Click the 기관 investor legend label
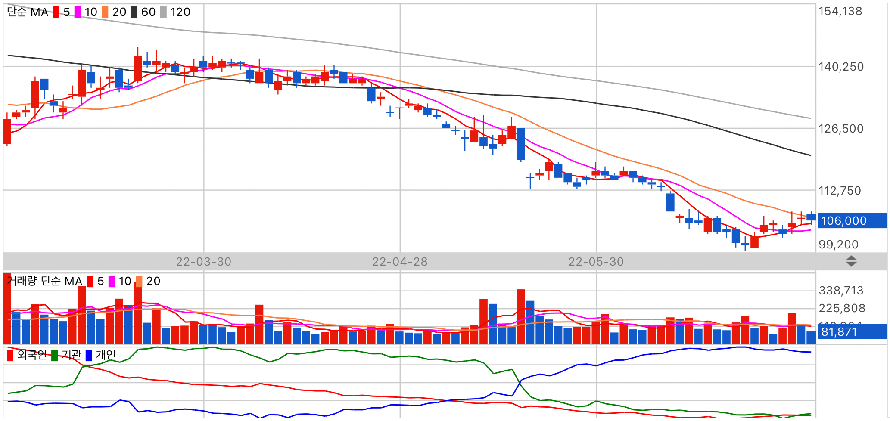This screenshot has width=890, height=421. [x=72, y=355]
